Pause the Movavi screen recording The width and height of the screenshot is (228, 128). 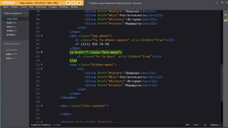(x=73, y=3)
